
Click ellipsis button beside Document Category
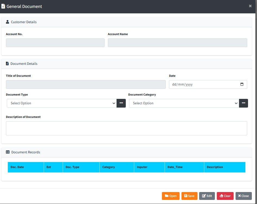point(243,103)
